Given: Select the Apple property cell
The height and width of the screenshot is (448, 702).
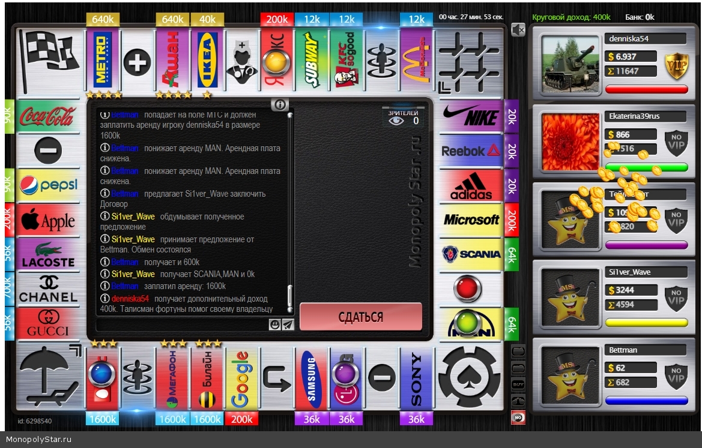Looking at the screenshot, I should [x=49, y=221].
